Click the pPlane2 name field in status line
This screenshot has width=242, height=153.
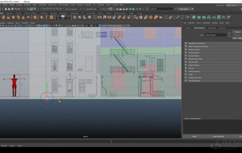pos(162,9)
